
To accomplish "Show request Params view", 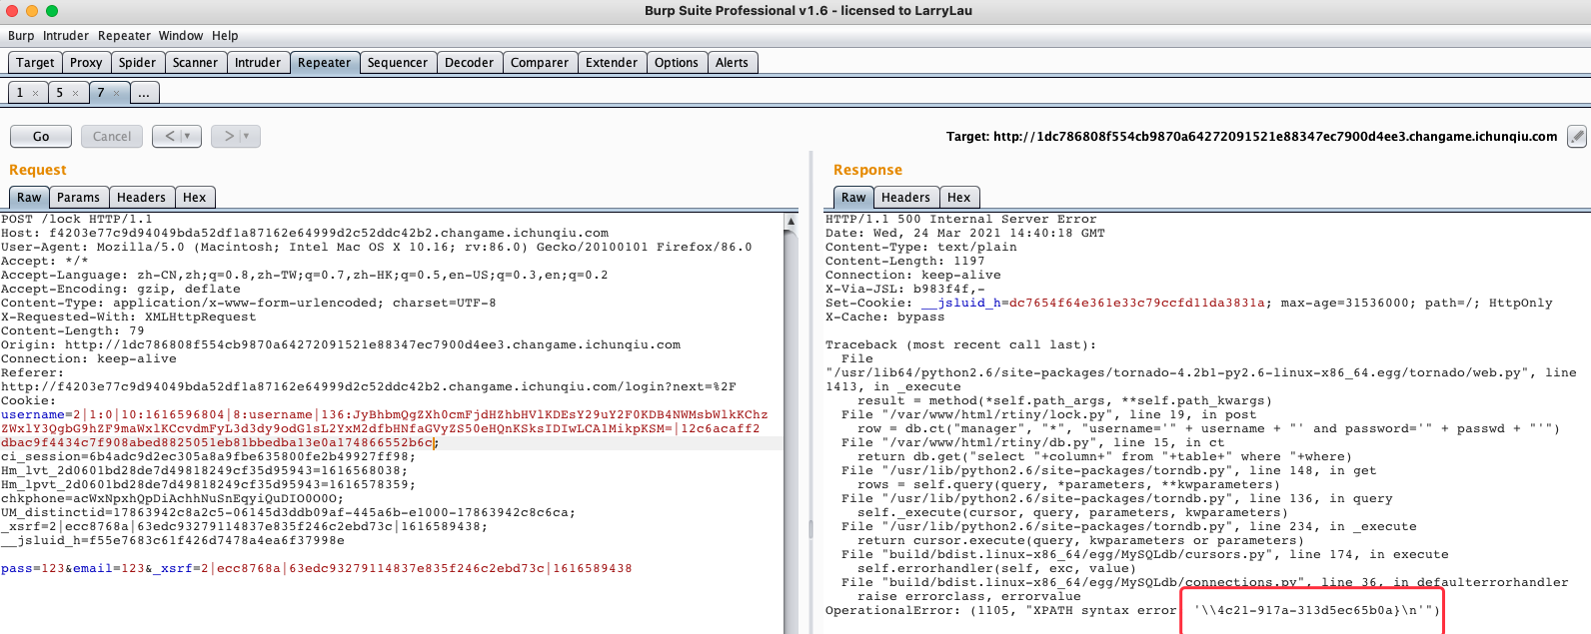I will pyautogui.click(x=78, y=197).
